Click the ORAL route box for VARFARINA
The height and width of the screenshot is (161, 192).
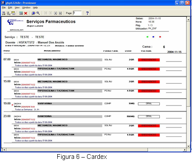[149, 104]
